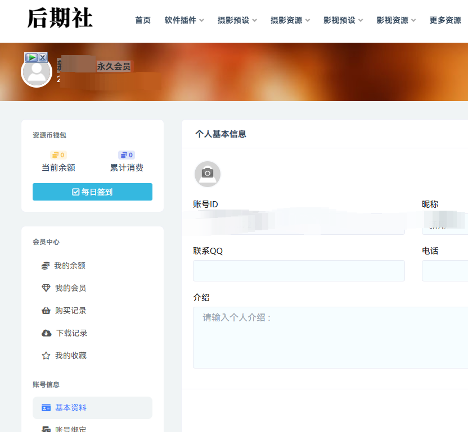Click the cloud download icon
The width and height of the screenshot is (468, 432).
(46, 333)
